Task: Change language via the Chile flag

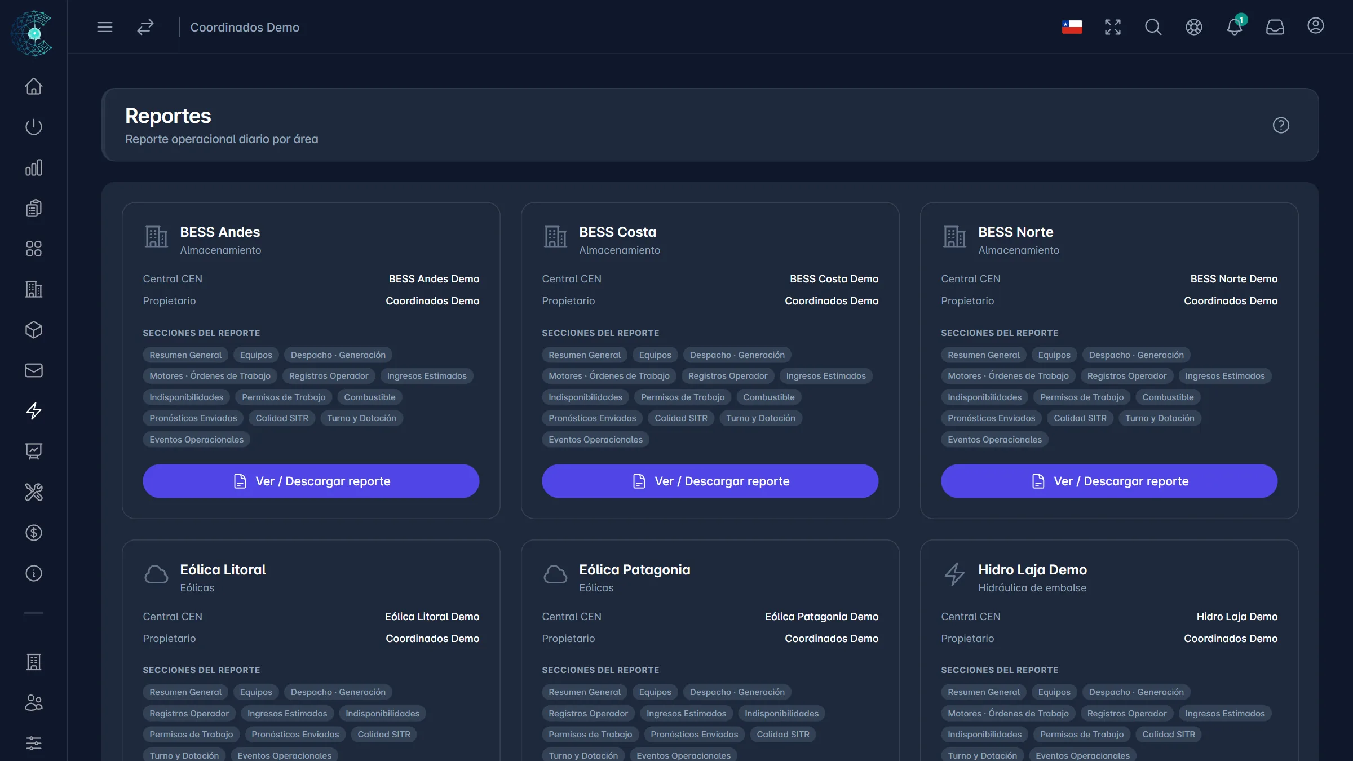Action: pos(1072,27)
